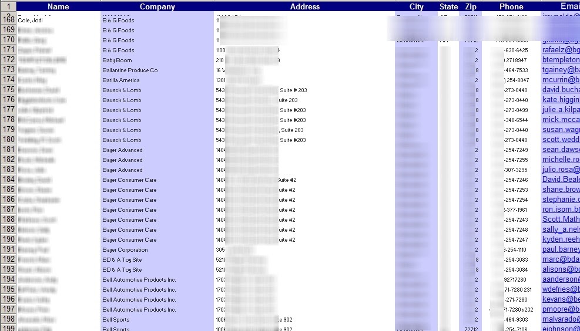Select row header 168
Viewport: 580px width, 331px height.
(8, 20)
